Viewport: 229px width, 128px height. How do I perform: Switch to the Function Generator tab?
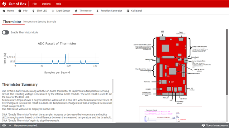[109, 11]
